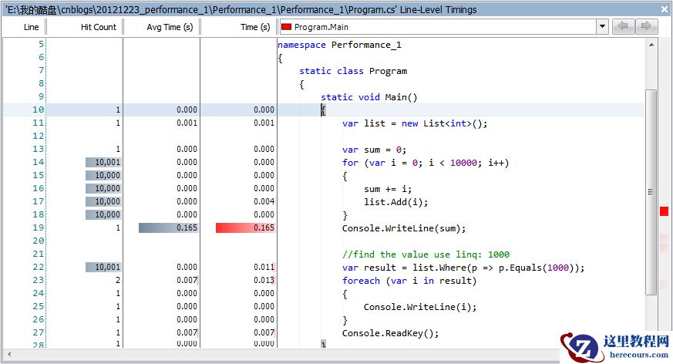Click the red 0.165 time bar on line 19

[245, 228]
